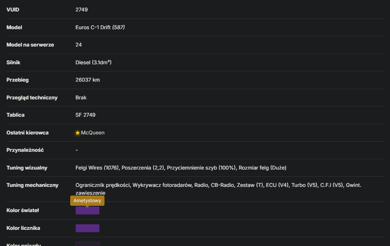Click the Tuning wizualny label

[27, 168]
